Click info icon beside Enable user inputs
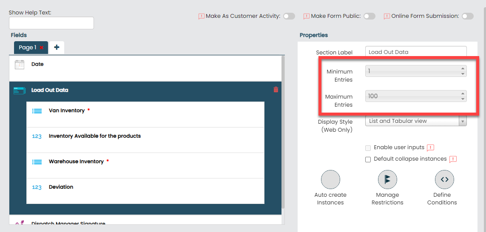 [x=430, y=148]
